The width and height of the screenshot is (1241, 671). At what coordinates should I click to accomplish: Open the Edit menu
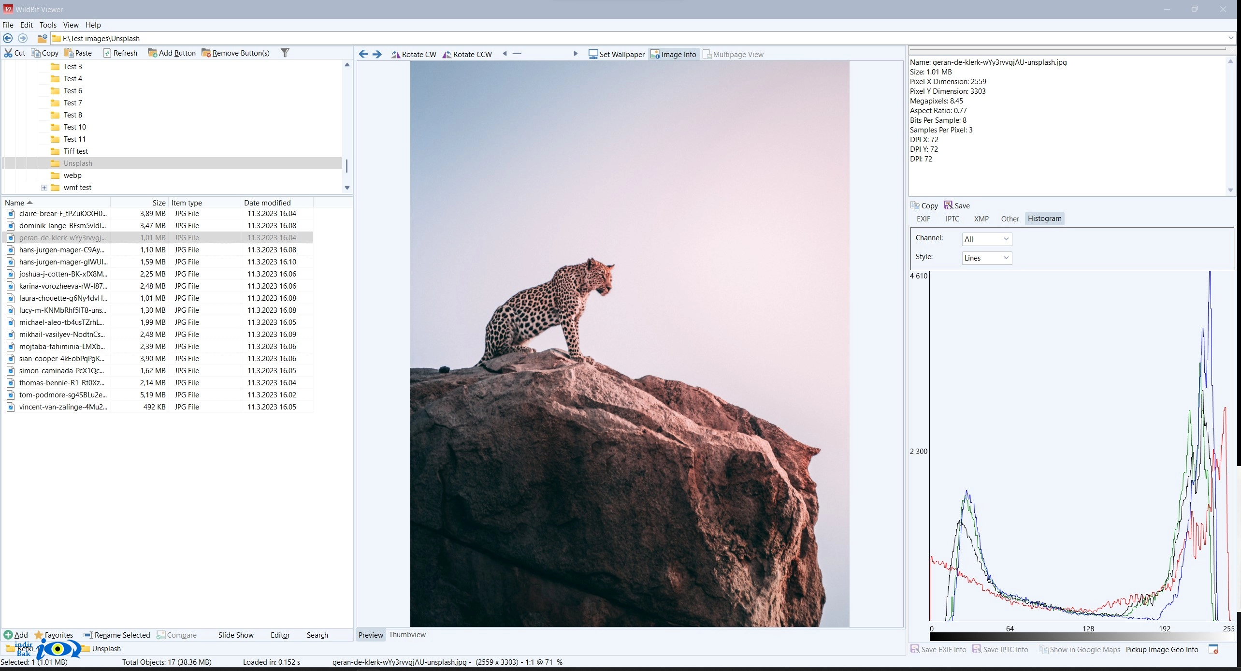coord(27,25)
